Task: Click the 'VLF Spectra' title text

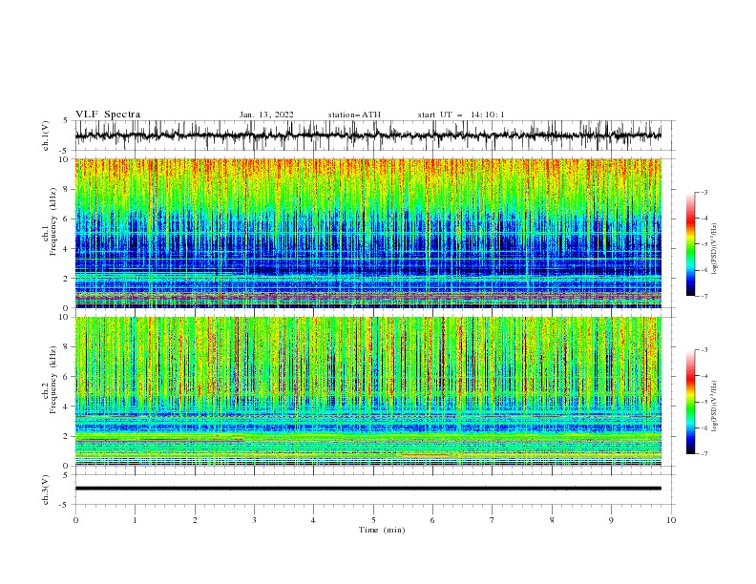Action: [108, 115]
